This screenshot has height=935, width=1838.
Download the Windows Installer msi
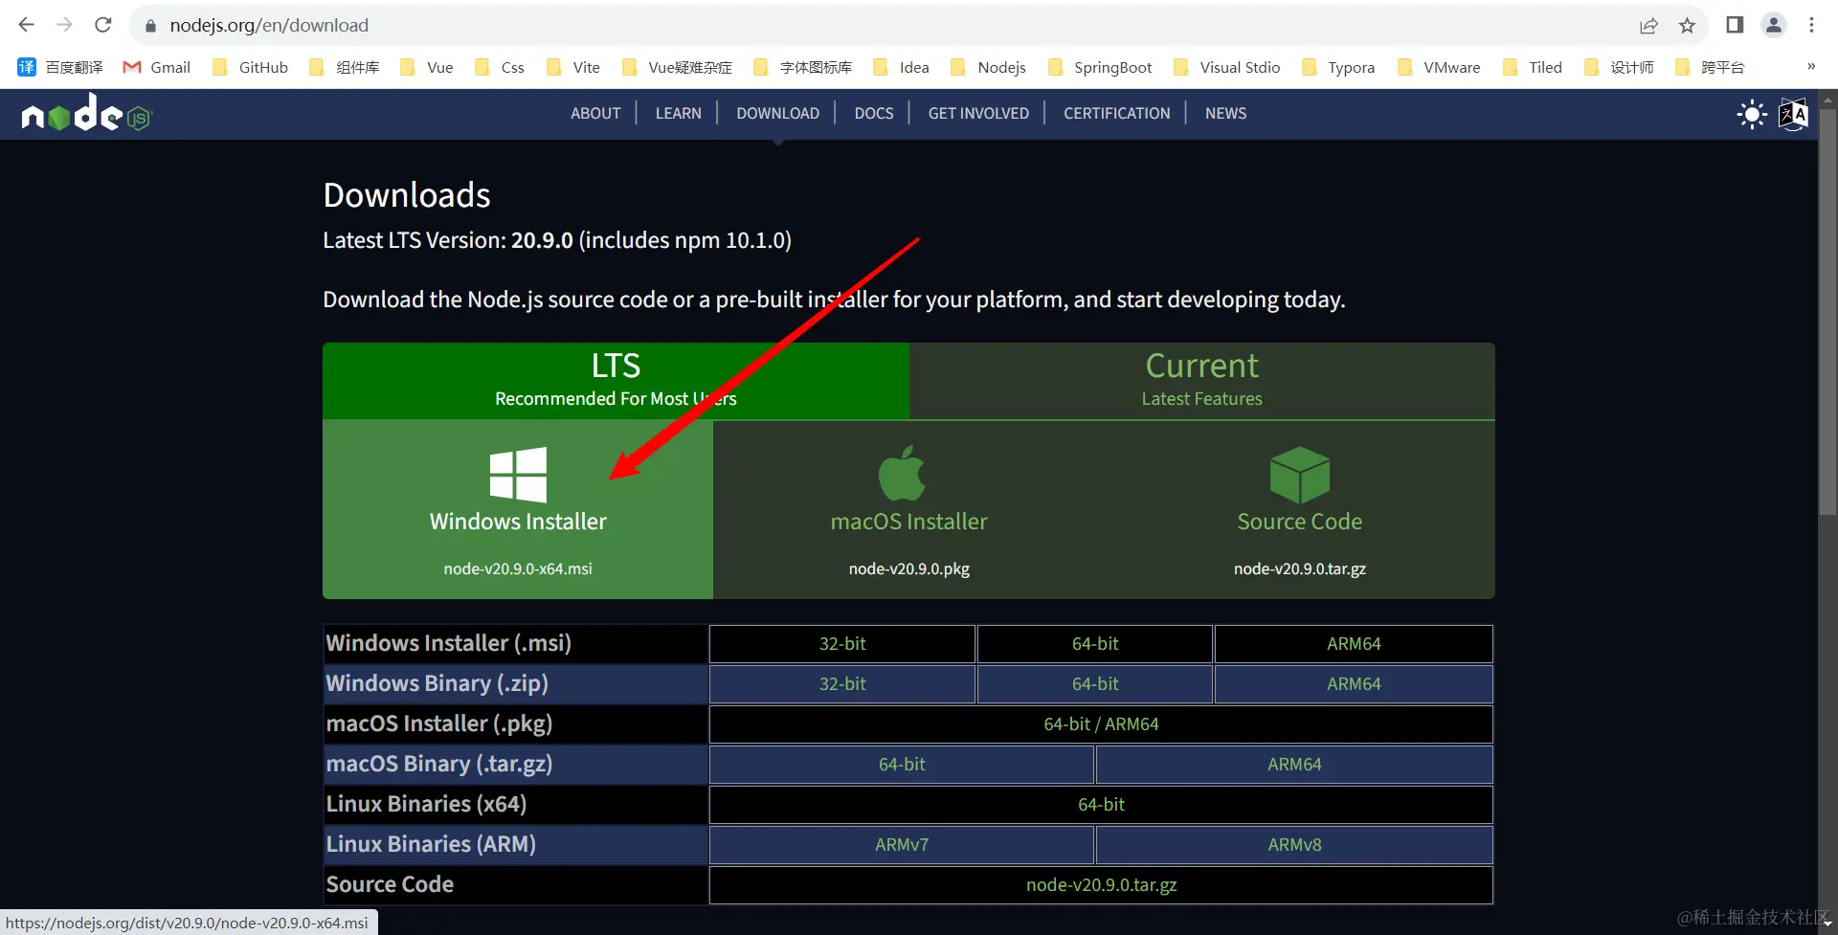click(518, 510)
